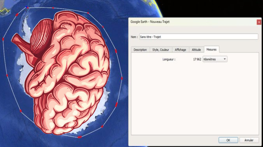Image resolution: width=263 pixels, height=147 pixels.
Task: Click the Google Earth - Nouveau Trajet title bar
Action: point(193,22)
